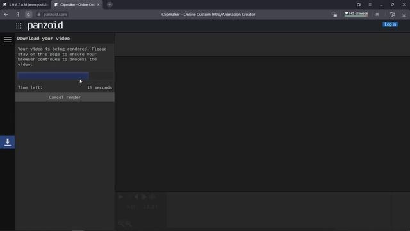Click the translate icon in address bar
Screen dimensions: 410x231
(x=334, y=15)
